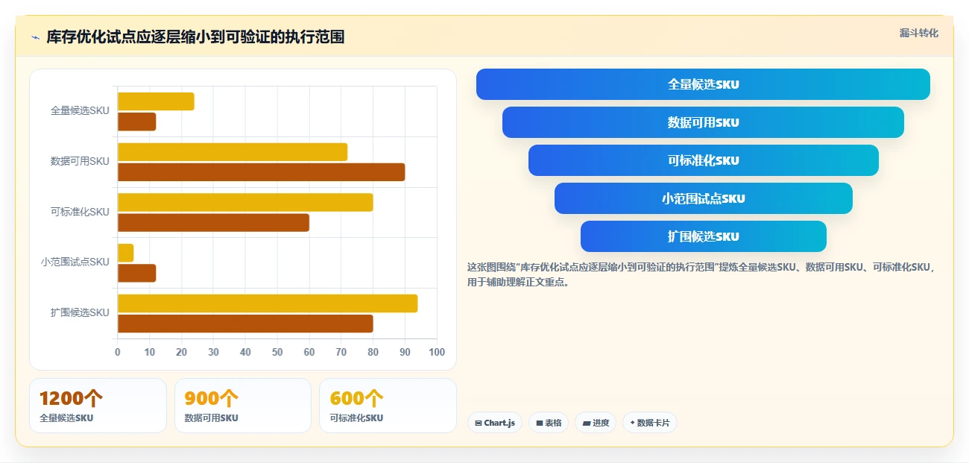This screenshot has width=969, height=463.
Task: Select the card title 库存优化试点应逐层缩小到可验证的执行范围
Action: (x=195, y=37)
